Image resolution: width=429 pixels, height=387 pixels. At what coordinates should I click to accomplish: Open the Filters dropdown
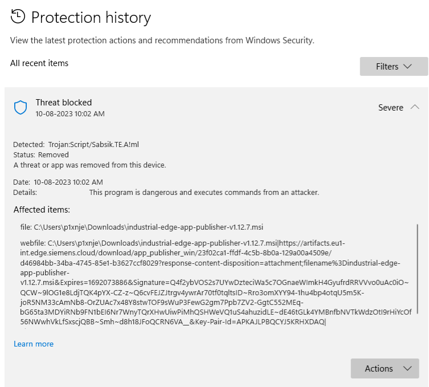[394, 67]
